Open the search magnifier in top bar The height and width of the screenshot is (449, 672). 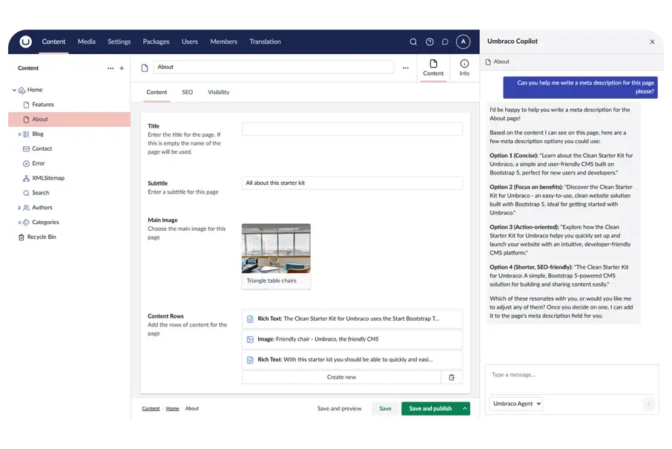pyautogui.click(x=413, y=42)
